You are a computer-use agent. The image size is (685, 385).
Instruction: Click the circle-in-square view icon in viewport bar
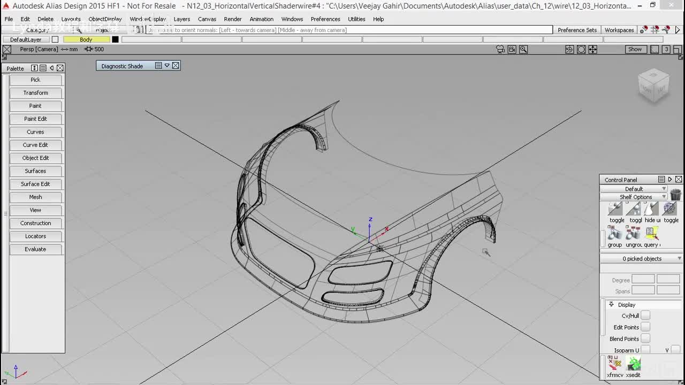pyautogui.click(x=581, y=49)
